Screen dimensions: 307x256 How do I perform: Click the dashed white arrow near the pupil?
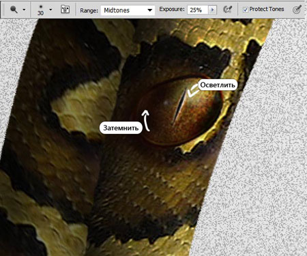tap(192, 91)
